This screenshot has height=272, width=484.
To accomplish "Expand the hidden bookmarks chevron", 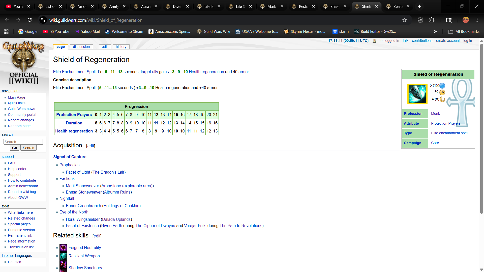I will click(x=435, y=32).
